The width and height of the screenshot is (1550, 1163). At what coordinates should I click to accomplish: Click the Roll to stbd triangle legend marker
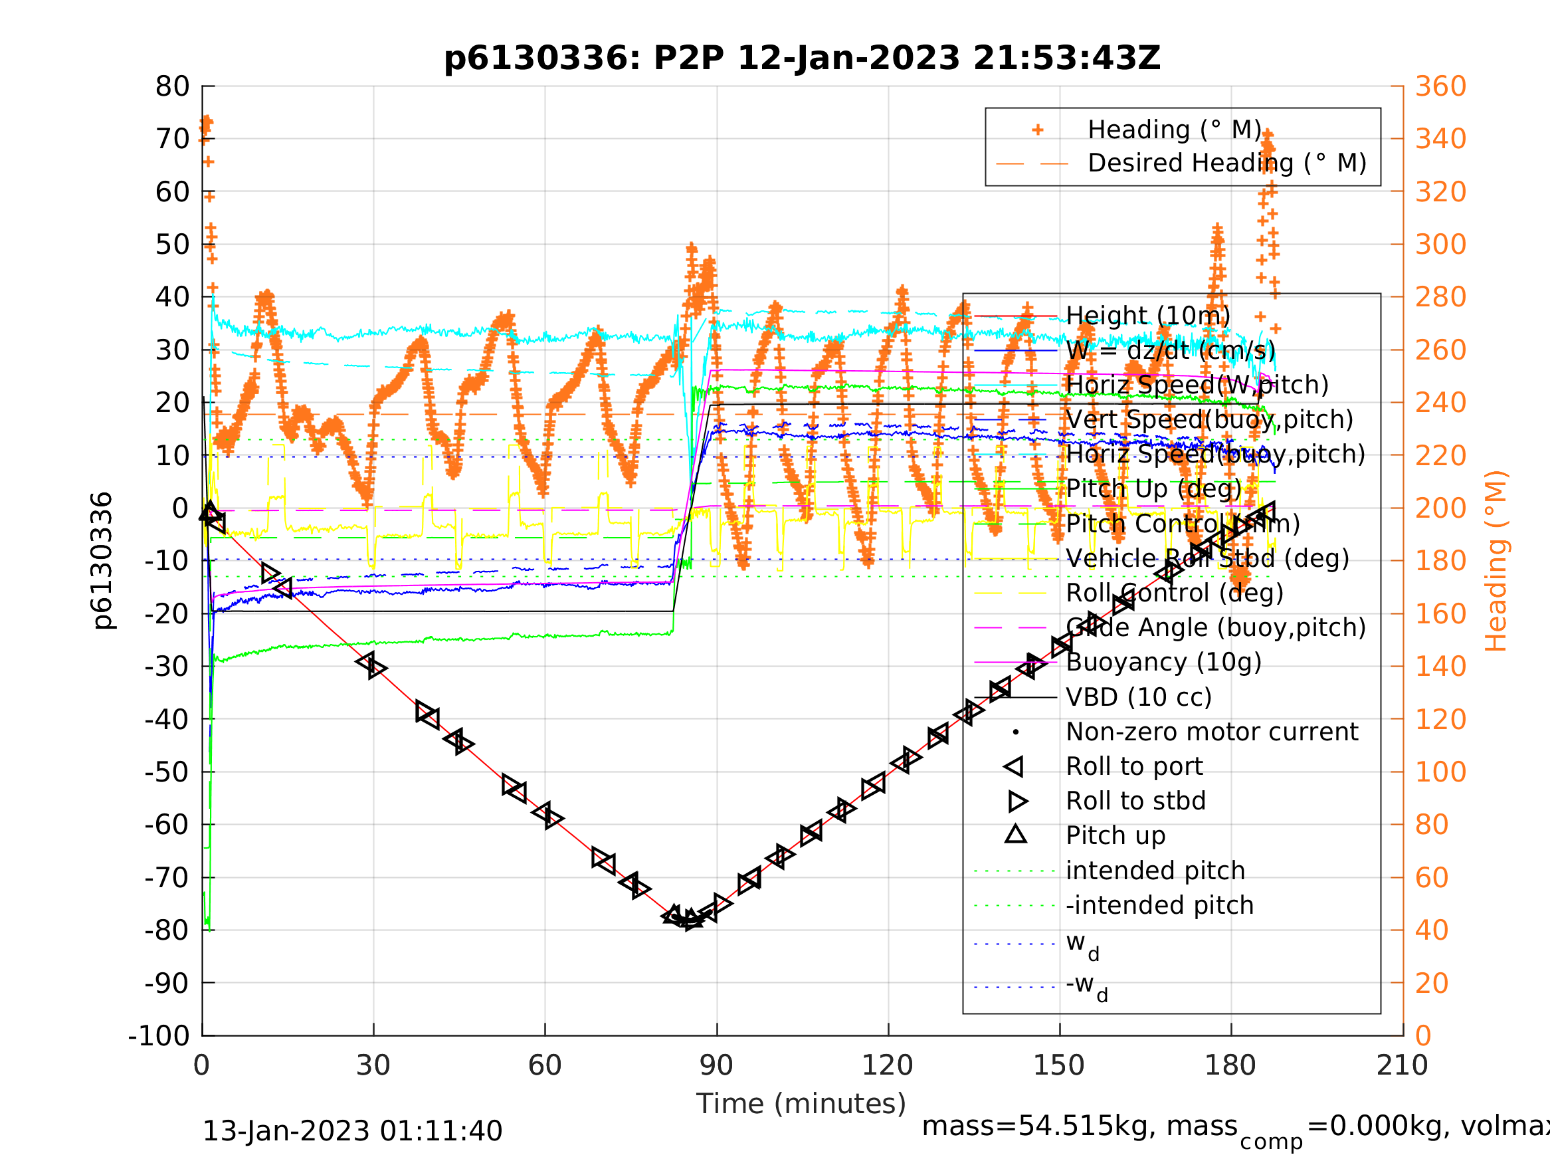point(1018,801)
